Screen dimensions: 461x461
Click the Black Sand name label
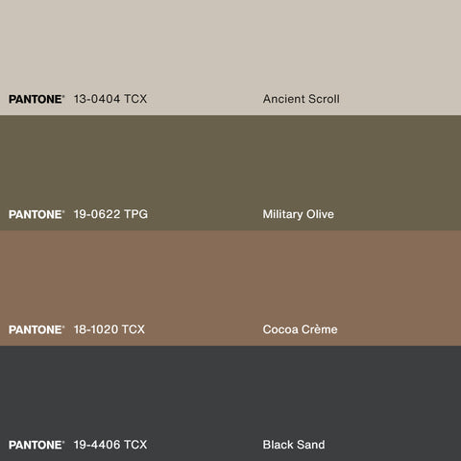tap(294, 445)
